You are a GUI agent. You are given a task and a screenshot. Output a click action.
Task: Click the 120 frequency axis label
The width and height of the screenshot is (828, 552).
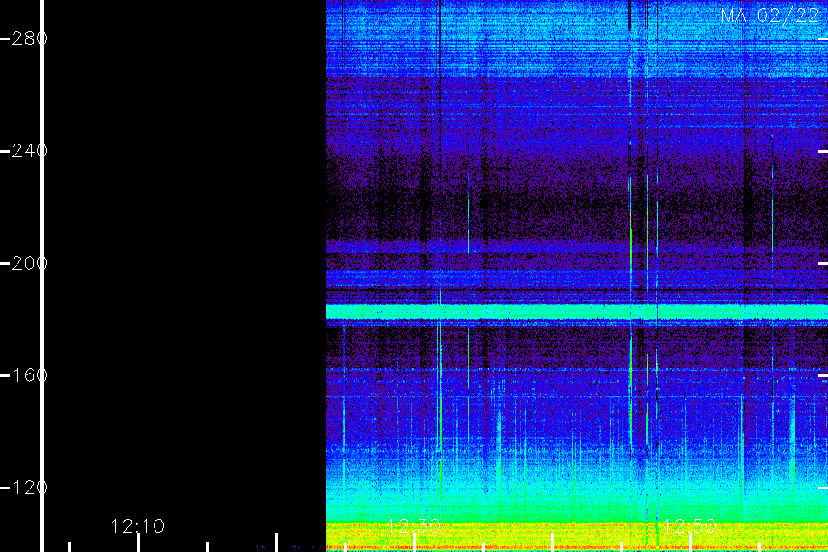(29, 488)
